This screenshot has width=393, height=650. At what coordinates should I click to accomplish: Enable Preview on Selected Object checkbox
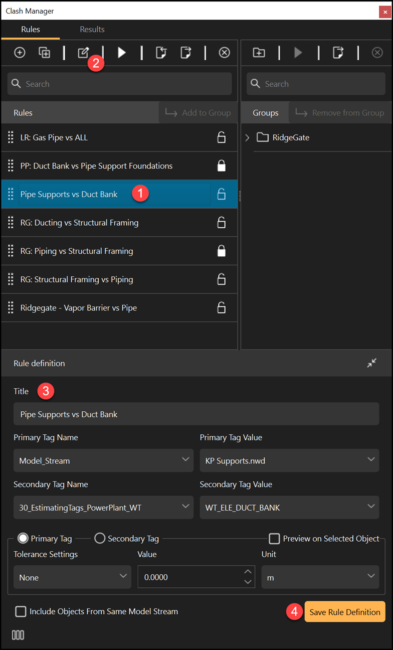[274, 538]
